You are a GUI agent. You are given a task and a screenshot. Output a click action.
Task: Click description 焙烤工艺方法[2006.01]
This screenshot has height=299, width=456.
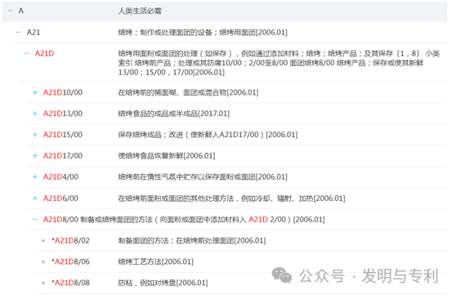pyautogui.click(x=155, y=261)
